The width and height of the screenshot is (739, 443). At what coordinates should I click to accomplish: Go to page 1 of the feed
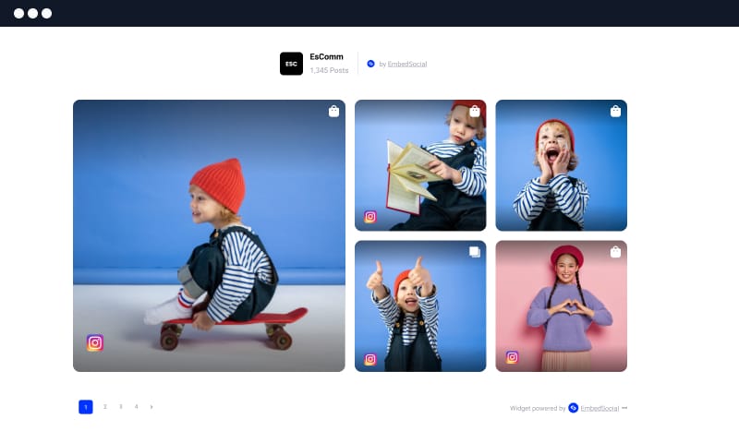click(86, 407)
